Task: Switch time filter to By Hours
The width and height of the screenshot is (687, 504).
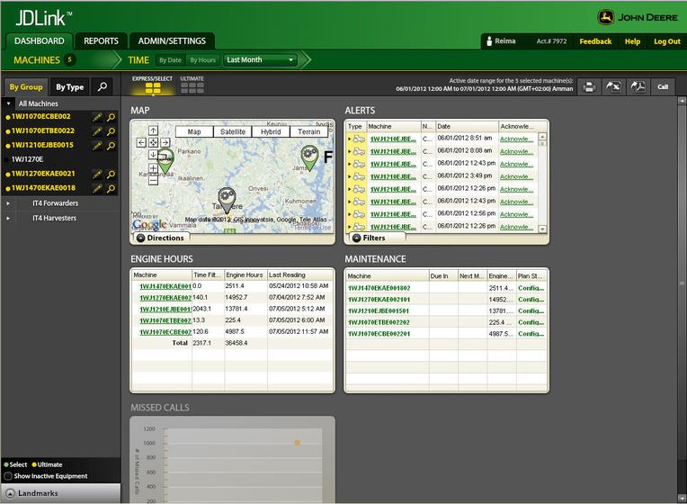Action: click(202, 60)
